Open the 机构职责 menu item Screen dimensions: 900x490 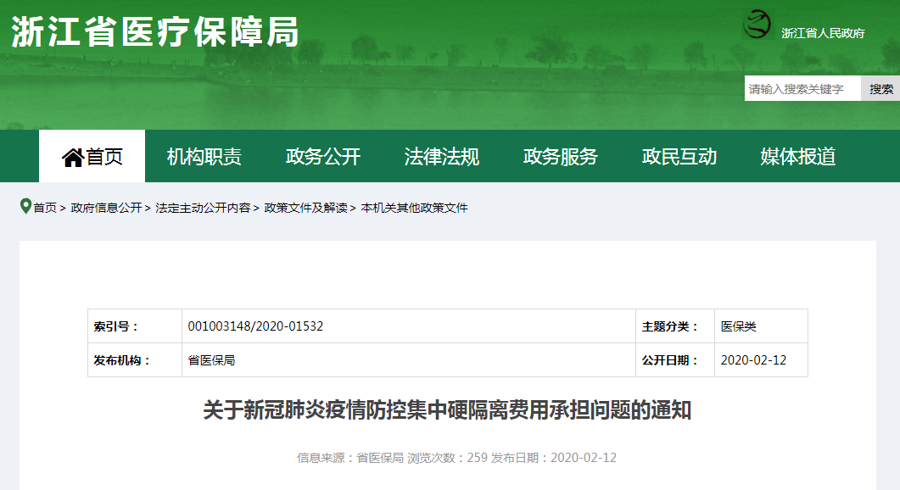(204, 156)
